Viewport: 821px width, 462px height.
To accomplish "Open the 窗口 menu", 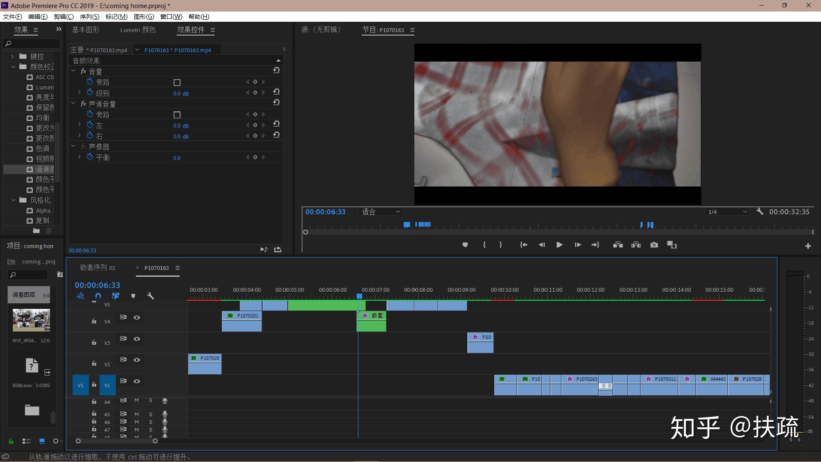I will [171, 17].
